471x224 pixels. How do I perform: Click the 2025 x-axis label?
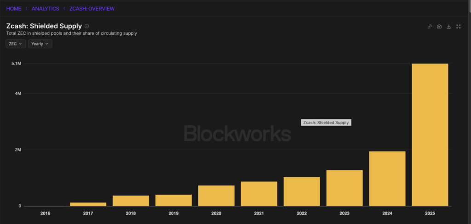click(x=430, y=213)
